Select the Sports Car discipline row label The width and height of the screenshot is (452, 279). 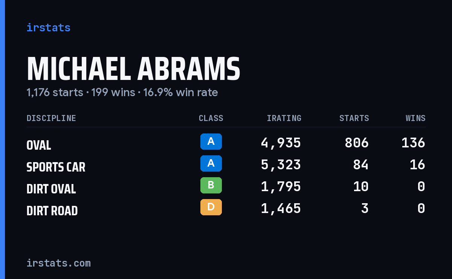point(56,167)
